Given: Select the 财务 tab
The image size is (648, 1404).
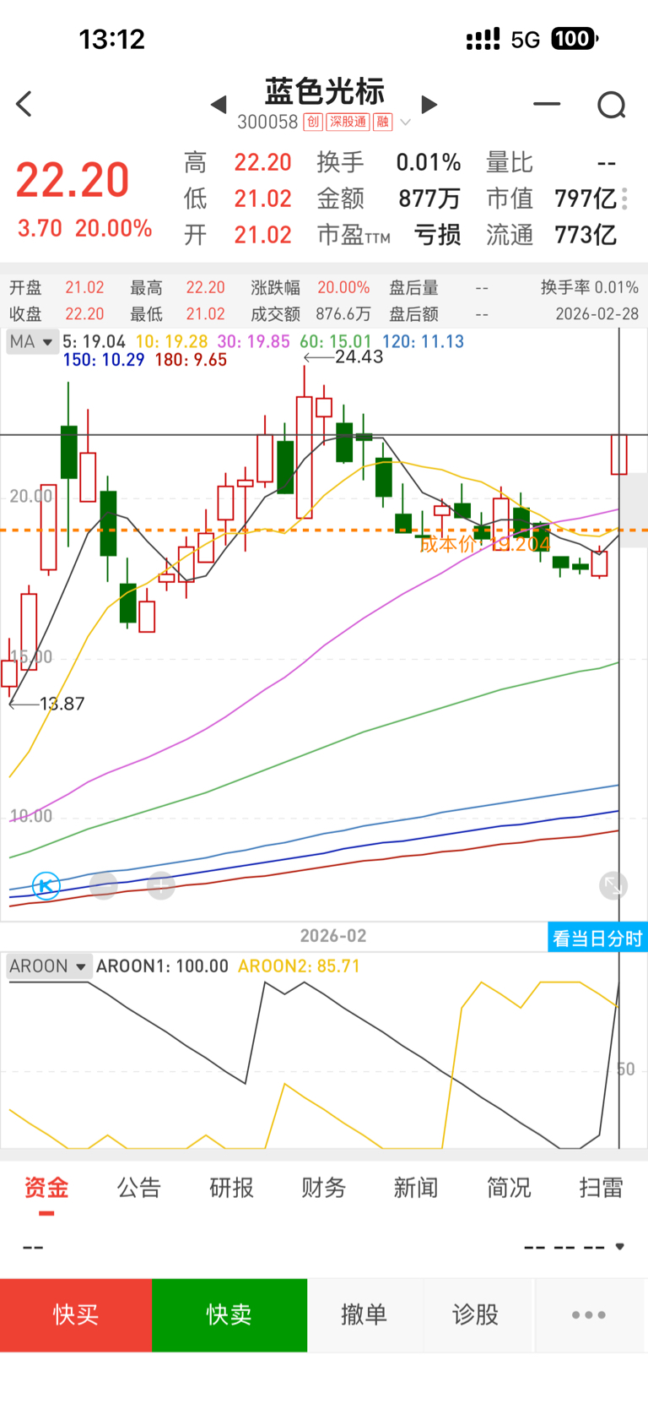Looking at the screenshot, I should coord(323,1188).
